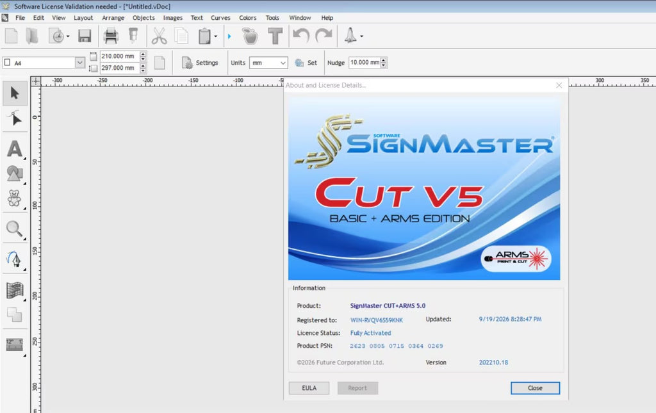Screen dimensions: 656x413
Task: Open recent documents clock icon
Action: click(x=56, y=36)
